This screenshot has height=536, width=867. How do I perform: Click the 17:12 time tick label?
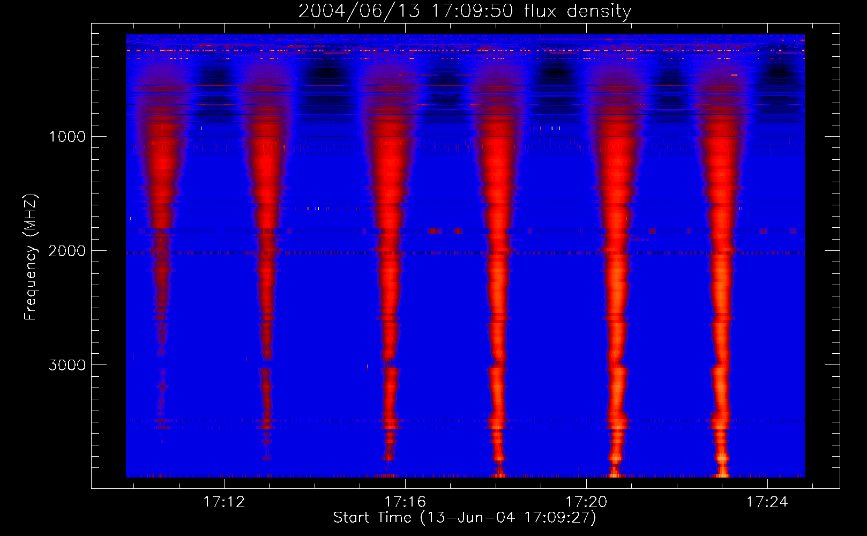224,502
